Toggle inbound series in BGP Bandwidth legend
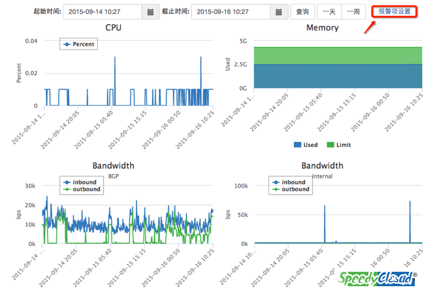 click(80, 182)
